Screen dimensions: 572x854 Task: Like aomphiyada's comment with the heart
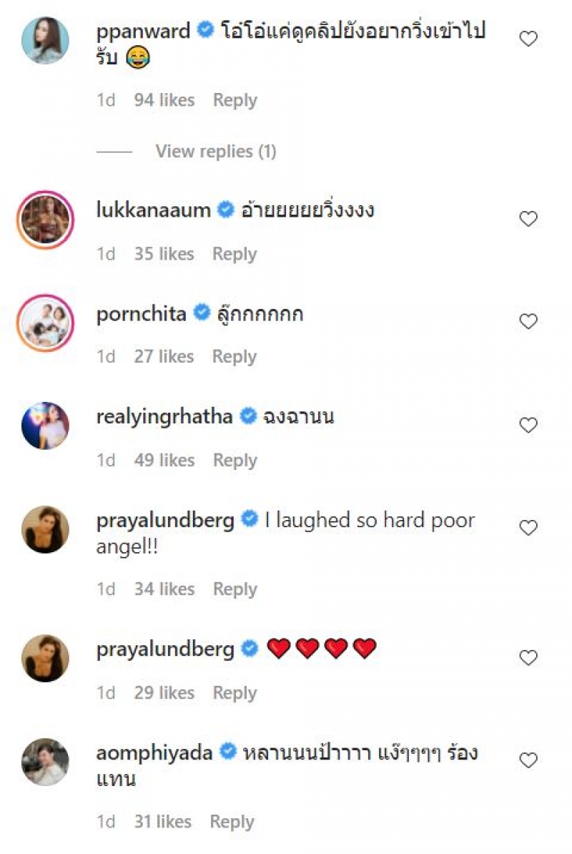(528, 760)
